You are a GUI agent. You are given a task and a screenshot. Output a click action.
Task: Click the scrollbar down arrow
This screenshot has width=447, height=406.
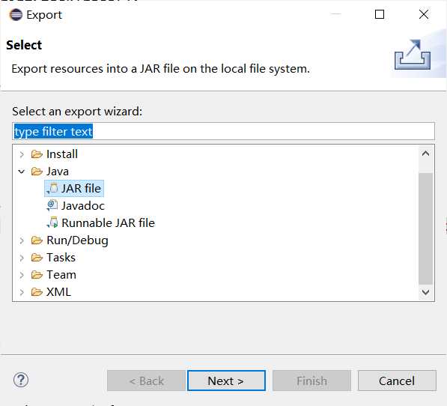click(425, 292)
